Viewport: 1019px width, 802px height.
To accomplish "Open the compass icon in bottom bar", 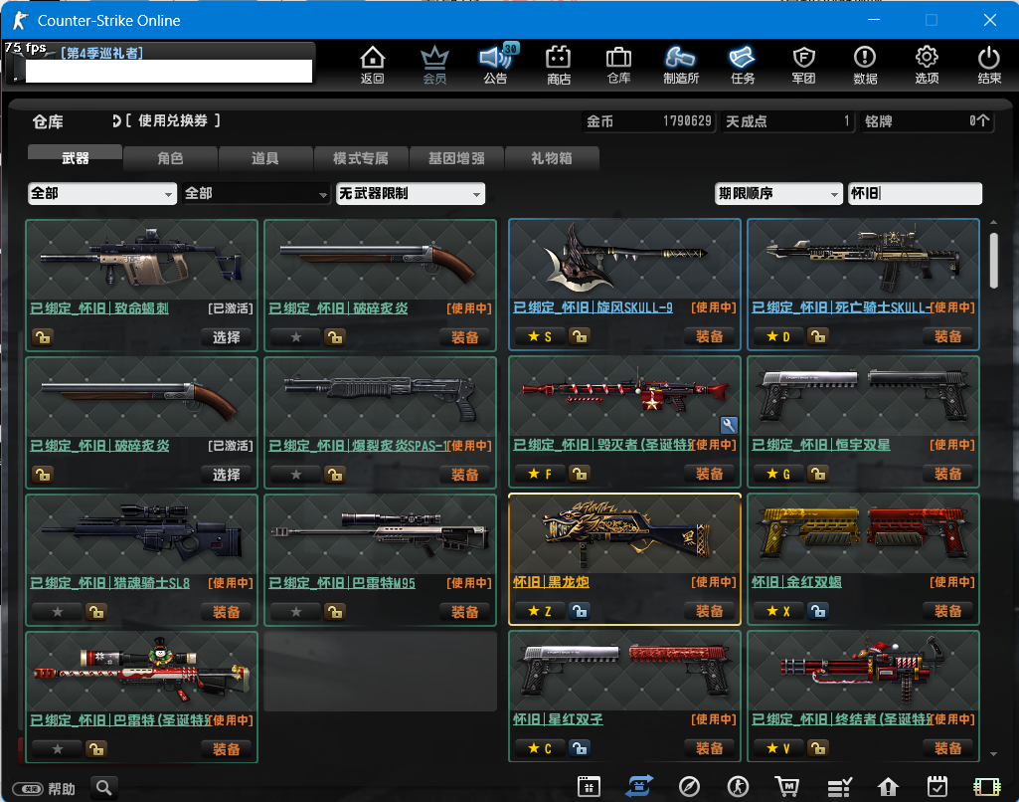I will [689, 786].
